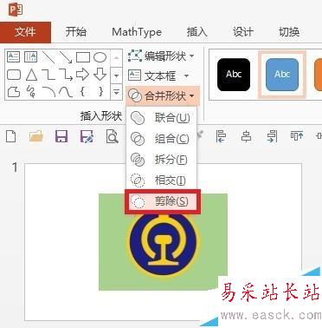Switch to the 切换 tab

[289, 32]
